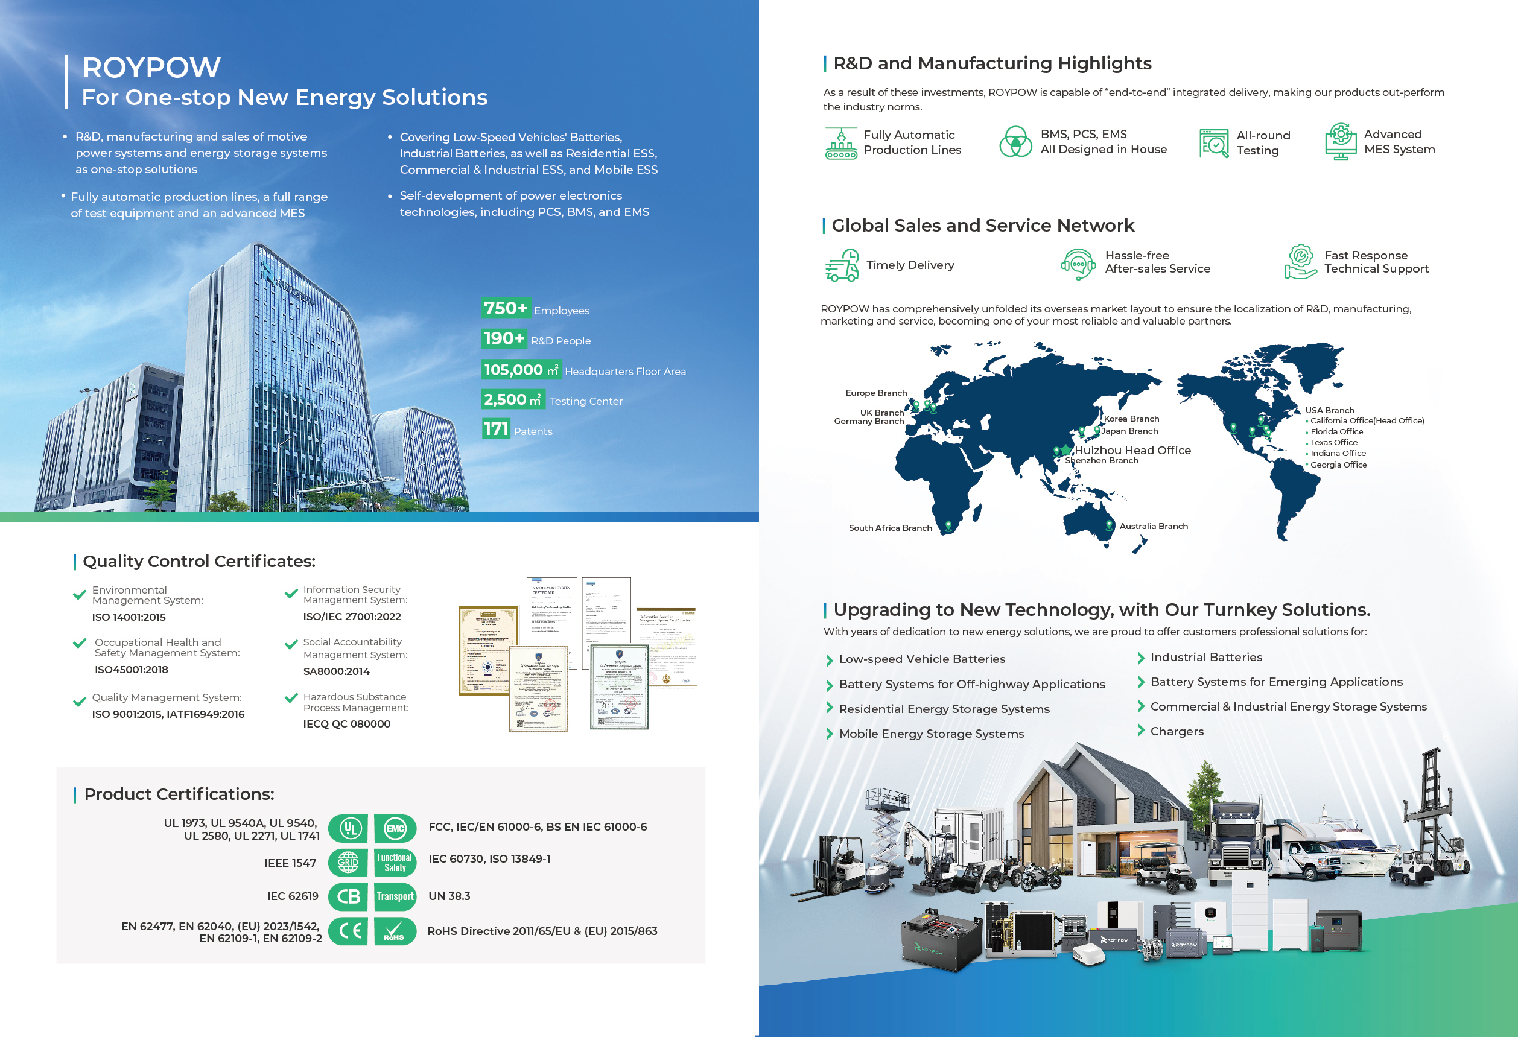Image resolution: width=1518 pixels, height=1037 pixels.
Task: Click the UN 38.3 certification text
Action: [x=449, y=896]
